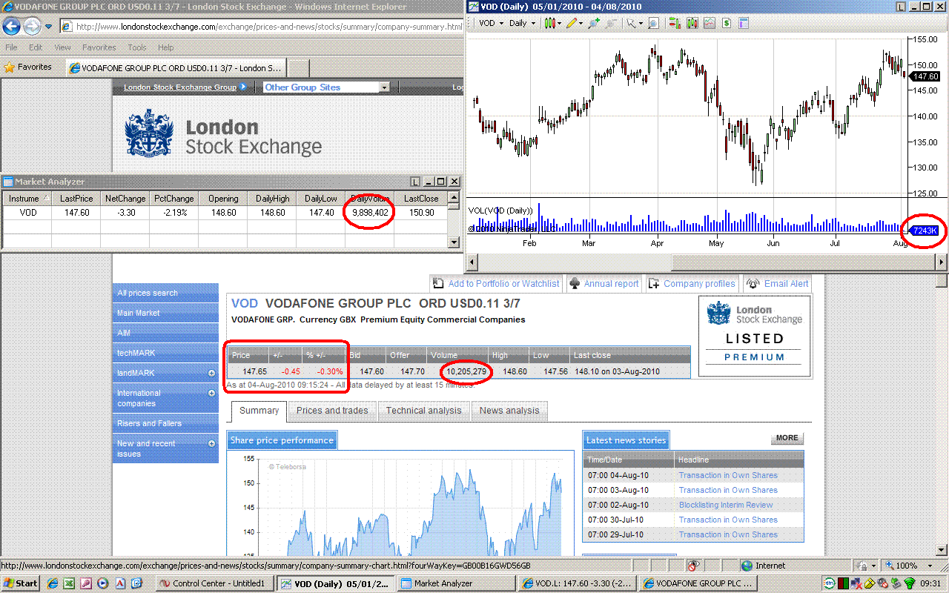Image resolution: width=949 pixels, height=593 pixels.
Task: Open the chart properties sheet icon
Action: pyautogui.click(x=745, y=23)
